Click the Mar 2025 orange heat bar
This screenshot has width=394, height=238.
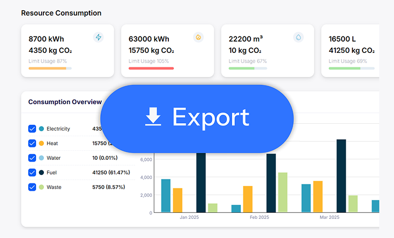point(318,197)
